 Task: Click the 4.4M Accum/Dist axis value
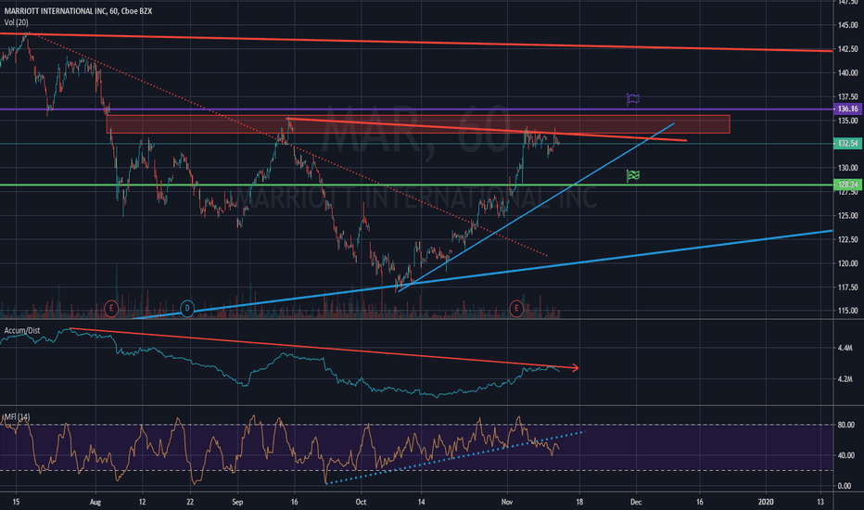click(845, 348)
